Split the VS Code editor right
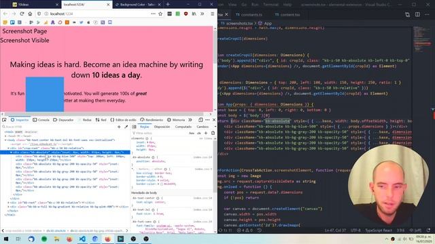 click(417, 14)
